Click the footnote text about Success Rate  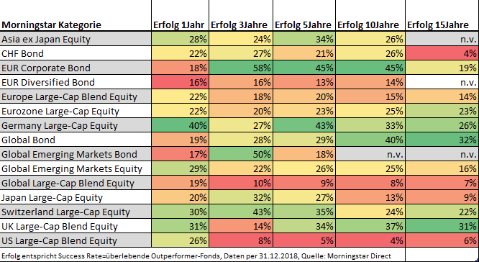pos(196,256)
